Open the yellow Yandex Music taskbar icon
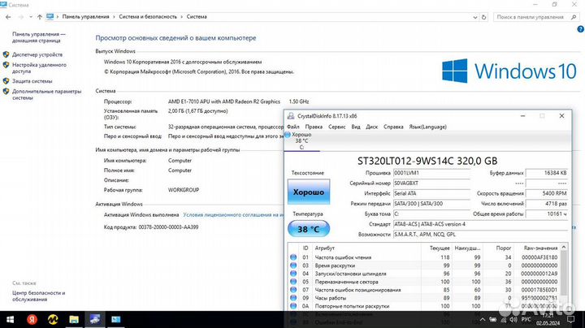585x328 pixels. (53, 319)
